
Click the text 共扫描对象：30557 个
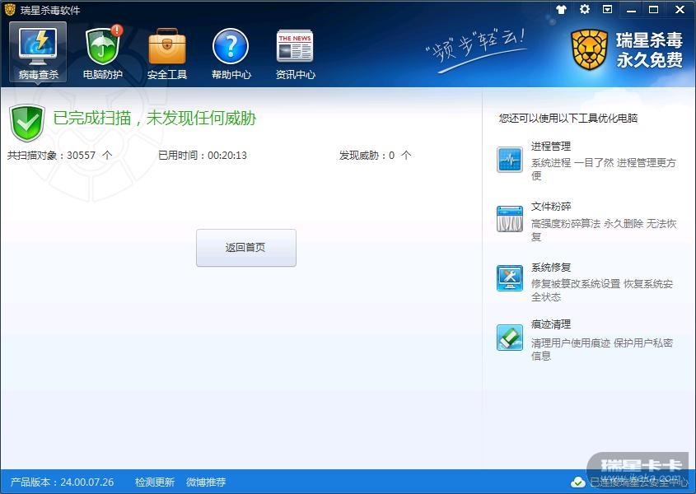pyautogui.click(x=60, y=156)
